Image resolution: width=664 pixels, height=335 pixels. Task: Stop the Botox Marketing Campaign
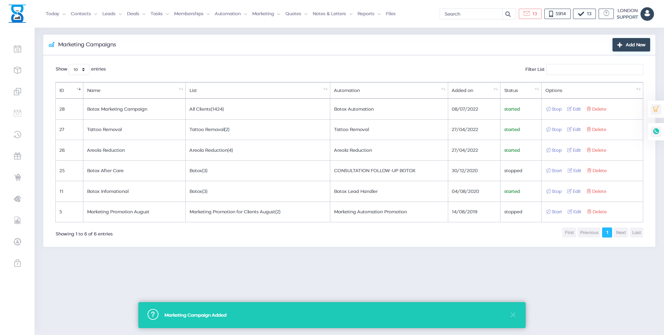(554, 109)
